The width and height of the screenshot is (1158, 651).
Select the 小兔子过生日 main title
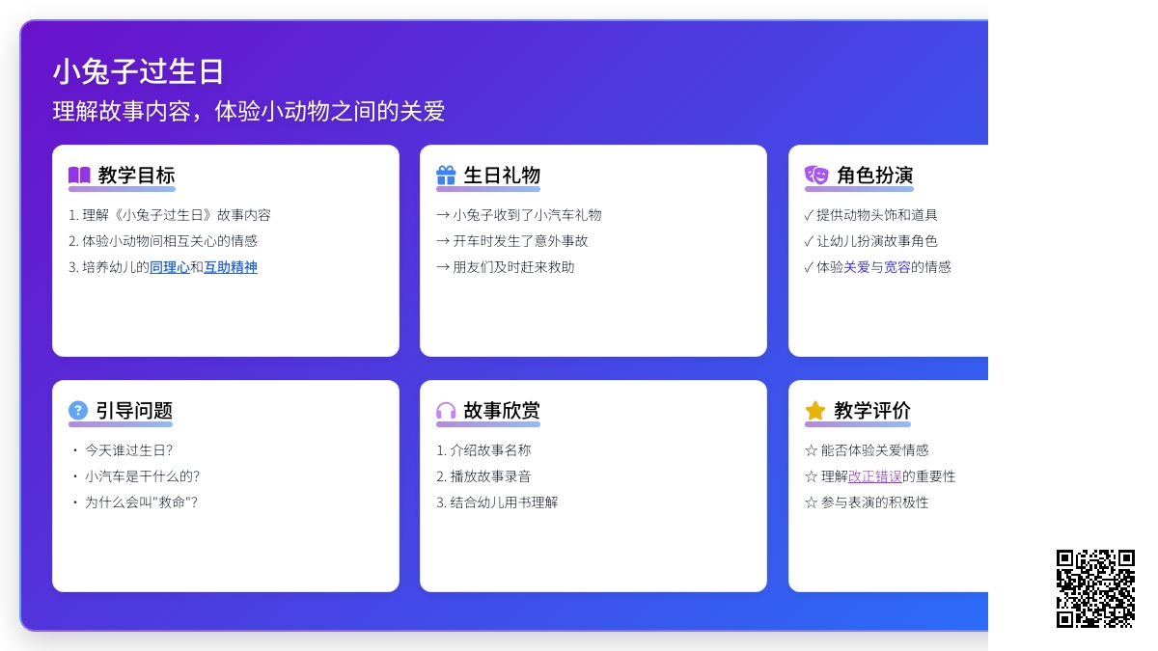pyautogui.click(x=138, y=72)
